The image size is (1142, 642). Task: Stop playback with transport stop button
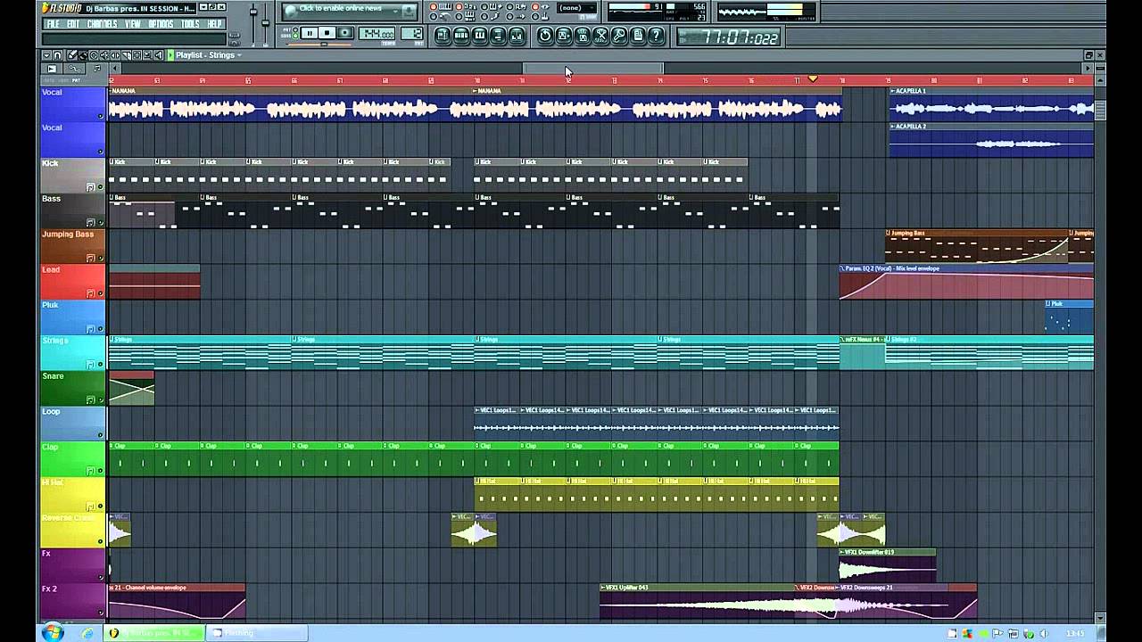point(327,33)
